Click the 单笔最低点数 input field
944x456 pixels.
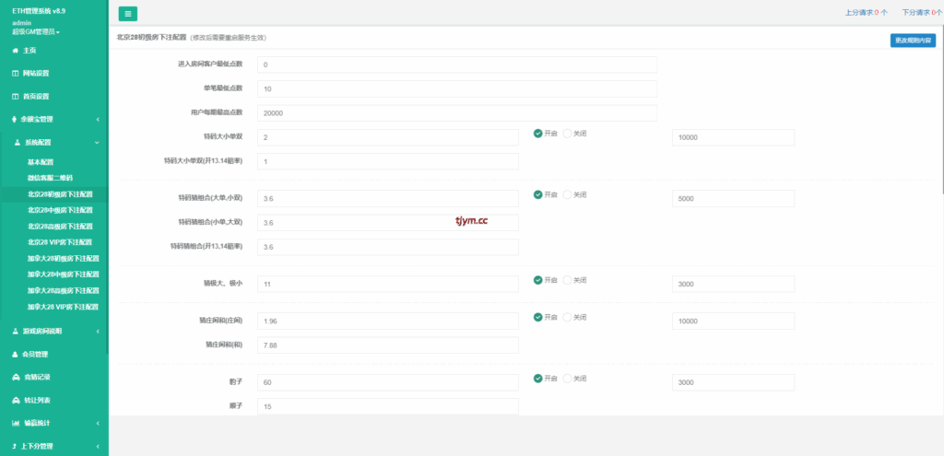456,88
